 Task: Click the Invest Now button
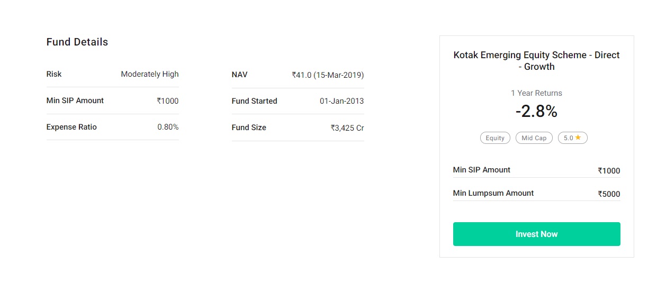[x=536, y=234]
